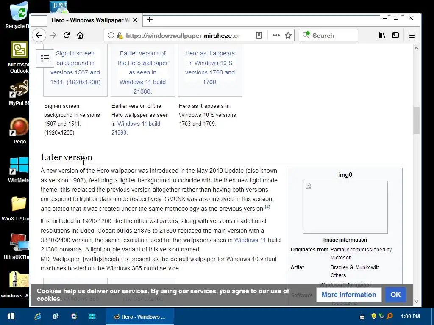Open the Sign-in screen background gallery link

click(75, 68)
